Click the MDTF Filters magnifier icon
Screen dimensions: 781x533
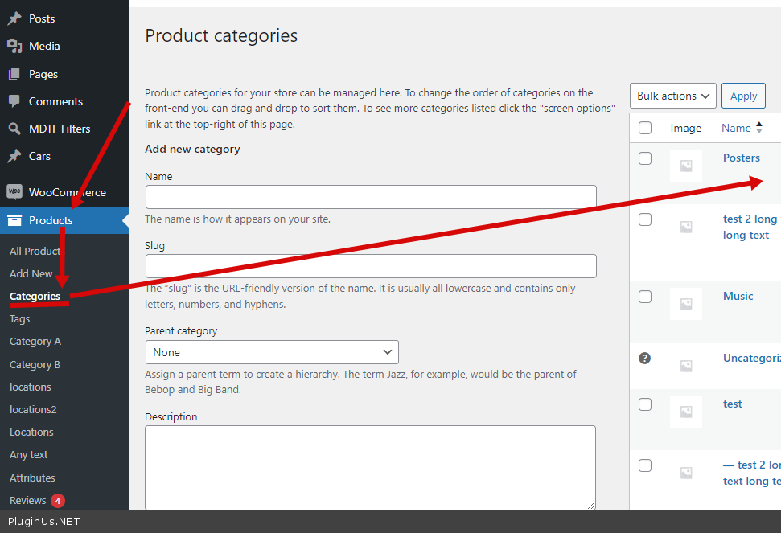[14, 129]
